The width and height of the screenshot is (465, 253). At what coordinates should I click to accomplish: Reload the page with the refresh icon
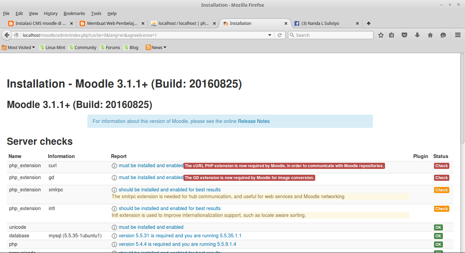click(x=280, y=35)
